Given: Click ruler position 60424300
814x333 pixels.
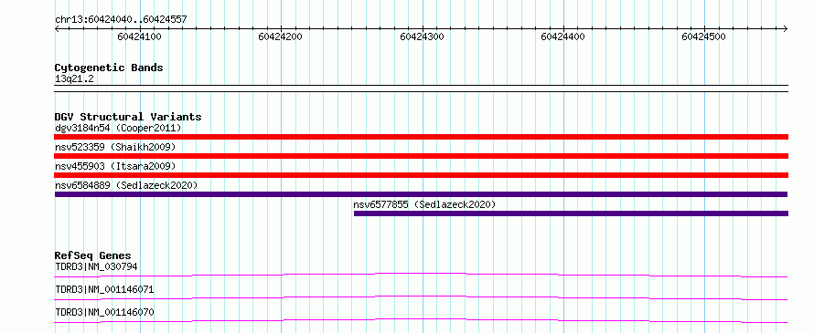Looking at the screenshot, I should 422,36.
